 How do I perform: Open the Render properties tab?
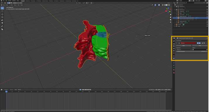coord(174,44)
